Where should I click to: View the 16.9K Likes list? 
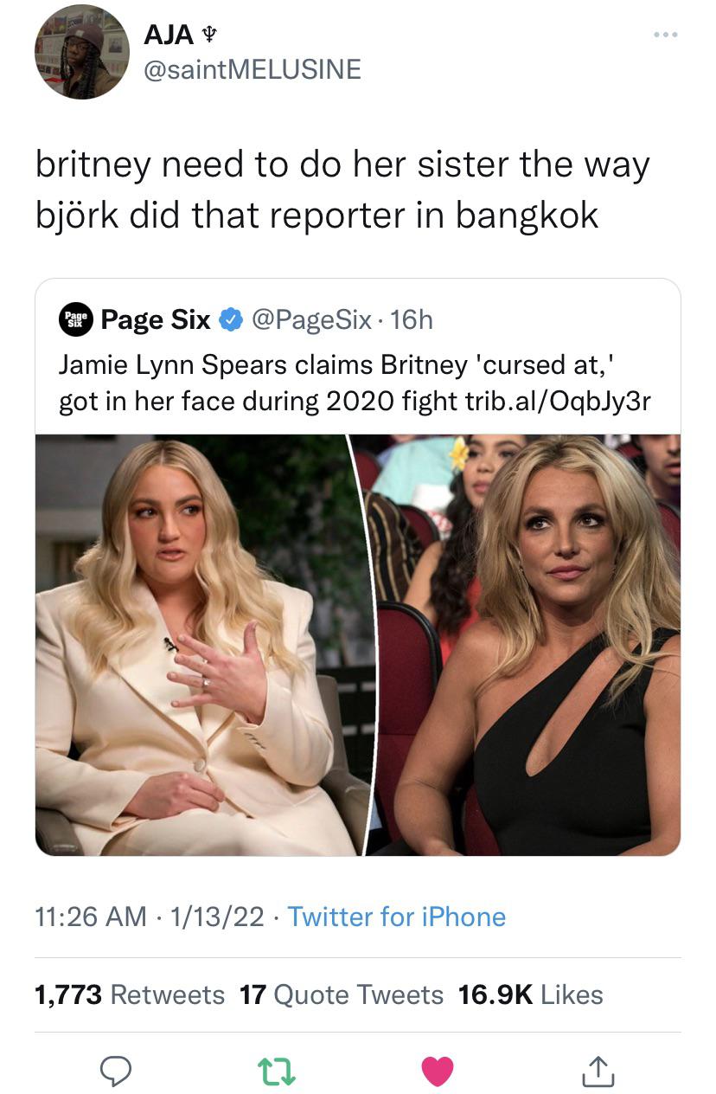(x=531, y=994)
